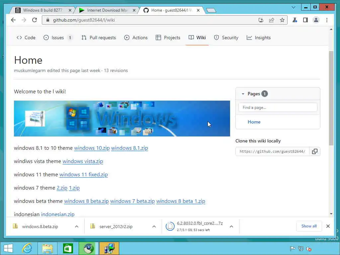Open options for windows.8.beta.zip download

[x=77, y=226]
